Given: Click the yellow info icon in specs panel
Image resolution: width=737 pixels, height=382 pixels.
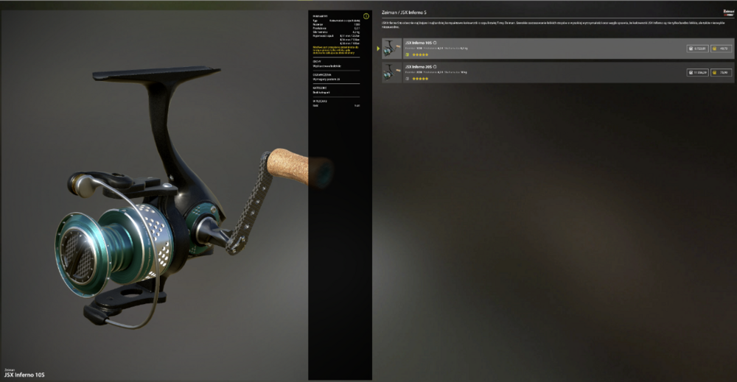Looking at the screenshot, I should tap(366, 16).
